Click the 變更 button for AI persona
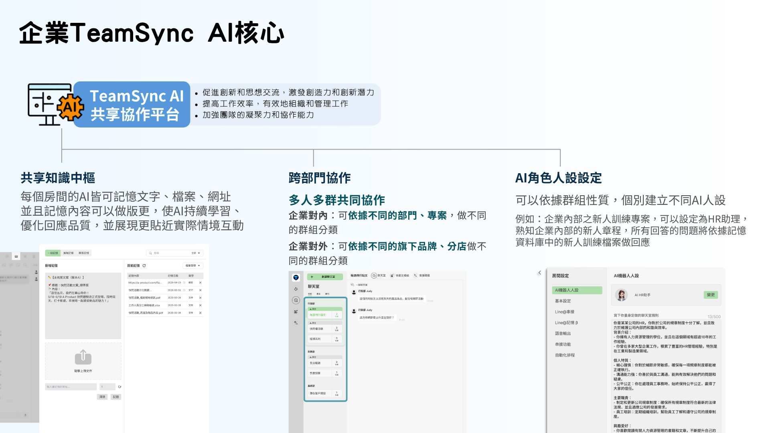 711,295
